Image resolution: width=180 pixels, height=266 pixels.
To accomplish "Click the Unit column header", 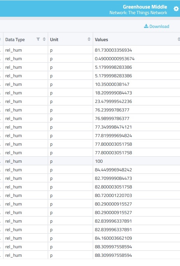I will tap(54, 39).
